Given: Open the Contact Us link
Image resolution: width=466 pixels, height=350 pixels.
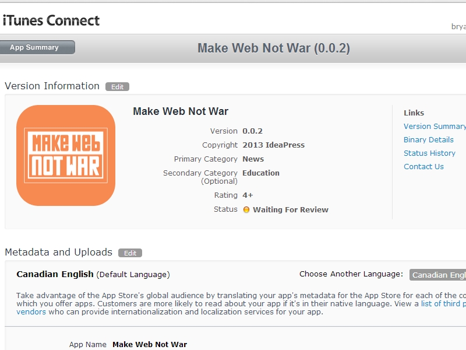Looking at the screenshot, I should tap(423, 166).
